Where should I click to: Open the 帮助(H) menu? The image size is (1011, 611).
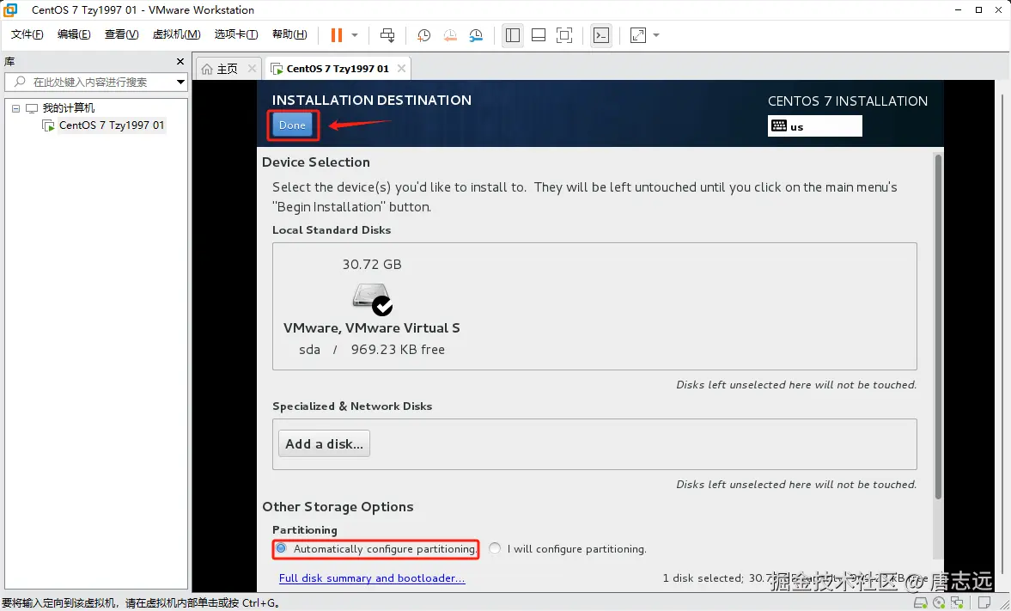289,35
